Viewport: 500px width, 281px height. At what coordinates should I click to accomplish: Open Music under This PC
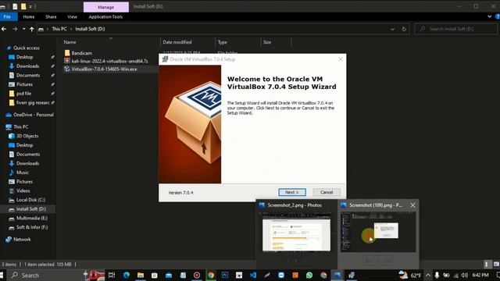23,173
